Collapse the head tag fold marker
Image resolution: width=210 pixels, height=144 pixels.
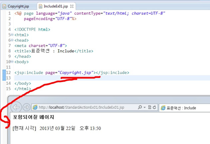(12, 40)
